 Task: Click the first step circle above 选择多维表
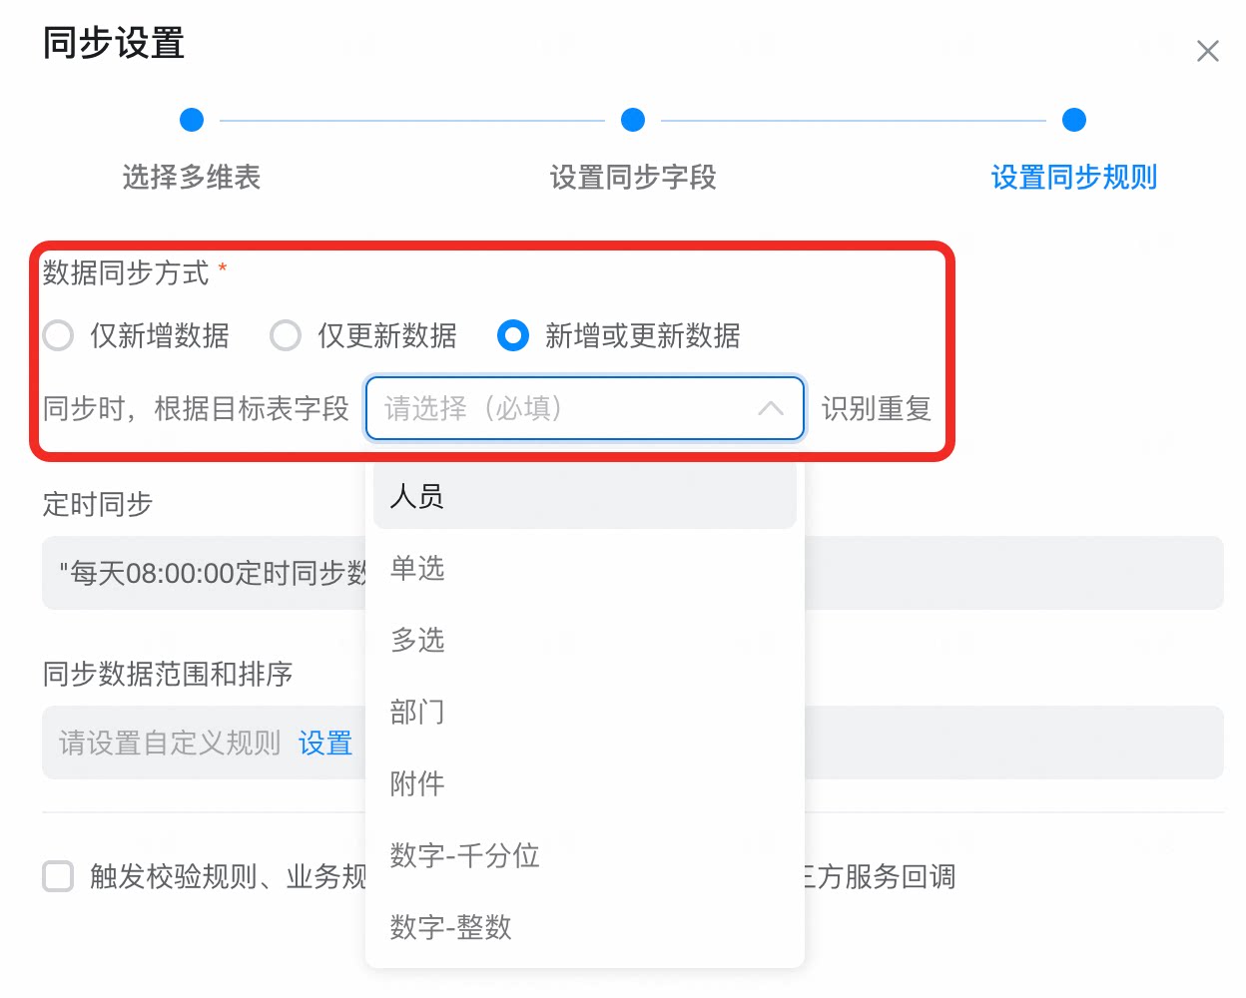192,120
